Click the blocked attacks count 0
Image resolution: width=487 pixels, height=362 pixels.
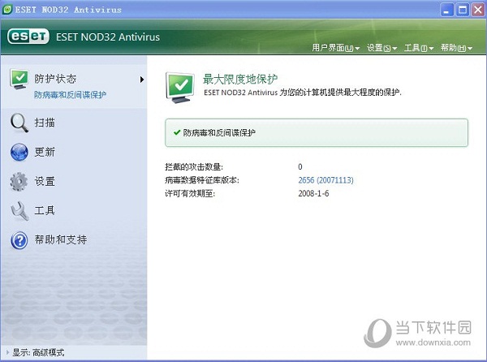point(300,167)
